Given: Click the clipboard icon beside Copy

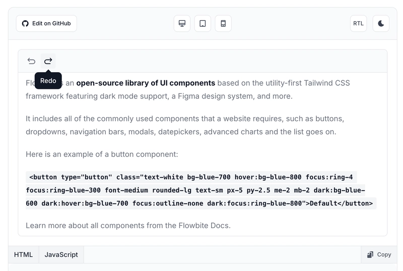Looking at the screenshot, I should (x=370, y=254).
